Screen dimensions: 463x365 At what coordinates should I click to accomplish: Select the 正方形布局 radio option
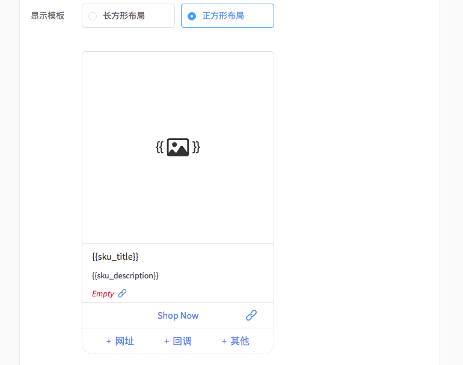coord(227,16)
